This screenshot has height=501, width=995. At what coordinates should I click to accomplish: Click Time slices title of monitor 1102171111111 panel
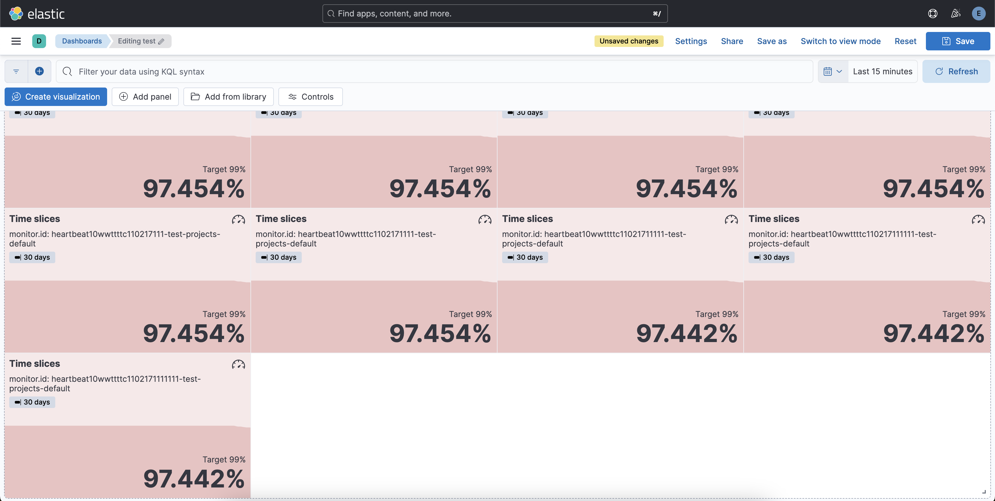point(34,363)
